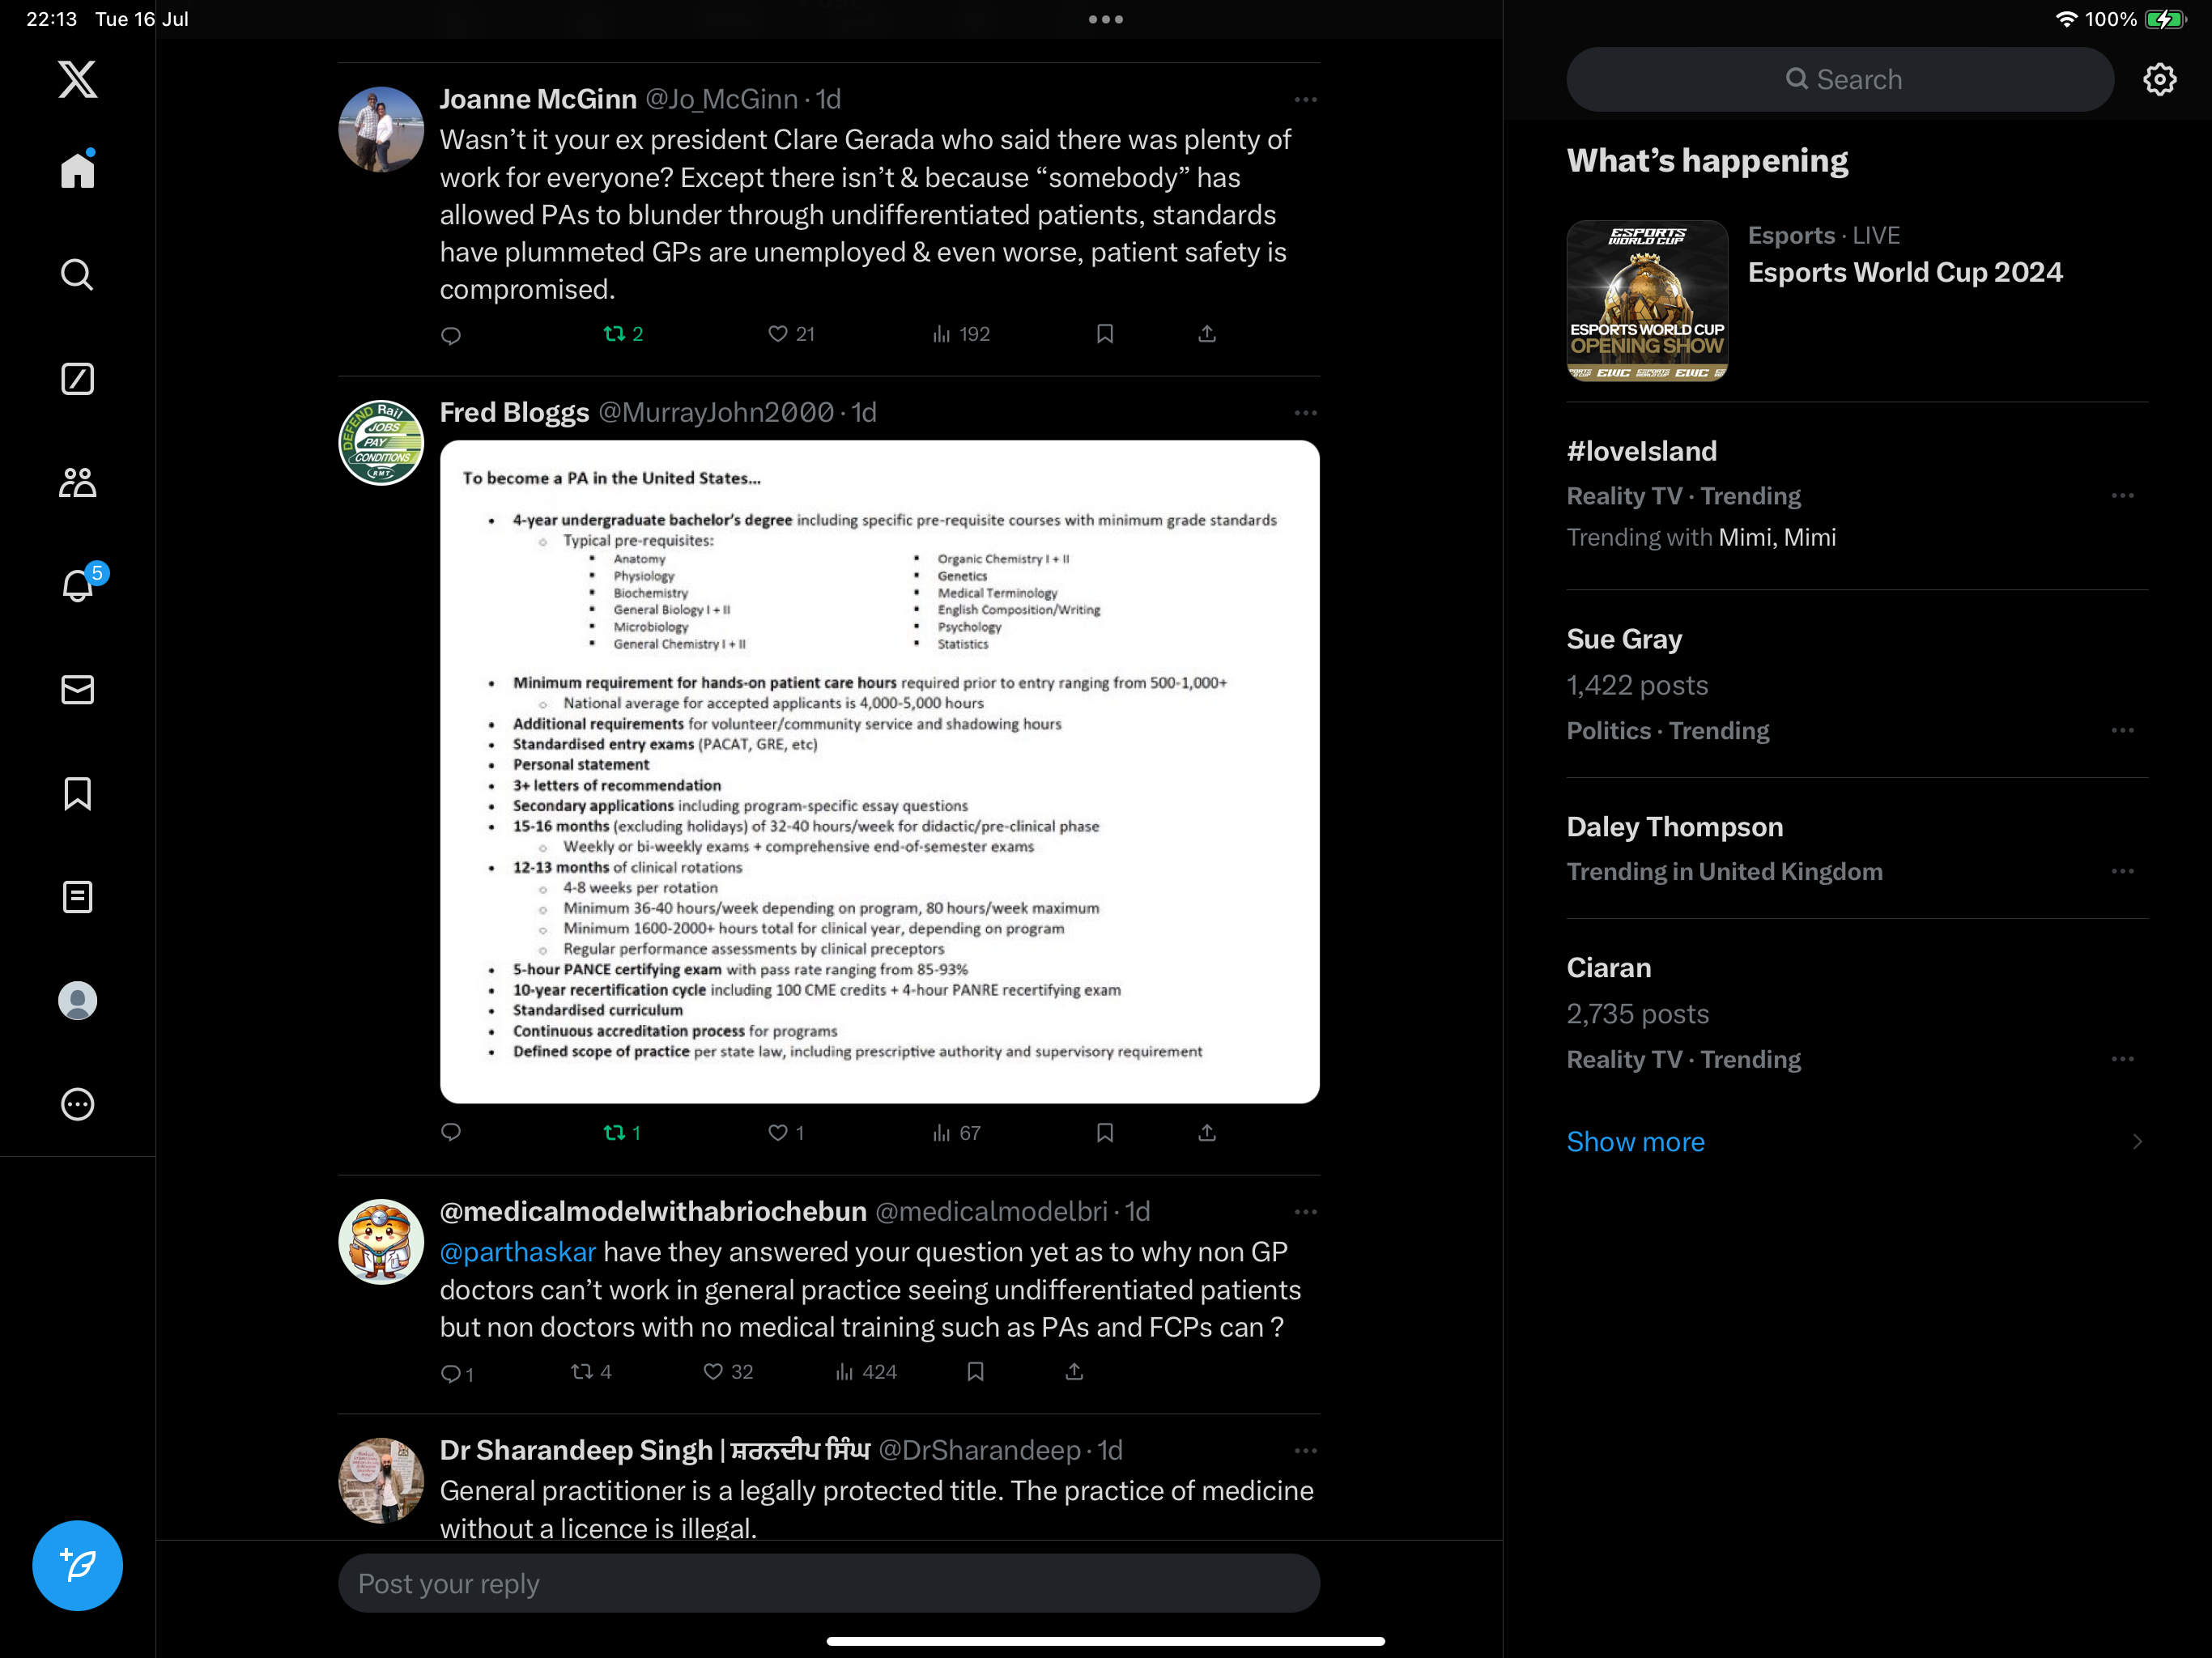The image size is (2212, 1658).
Task: Click the Post your reply field
Action: point(828,1584)
